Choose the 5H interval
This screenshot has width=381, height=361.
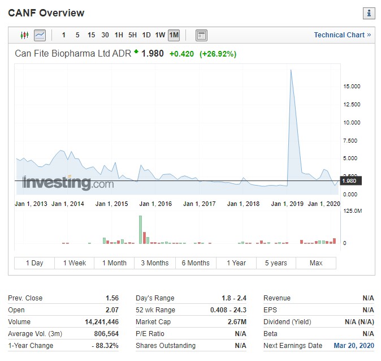[133, 35]
